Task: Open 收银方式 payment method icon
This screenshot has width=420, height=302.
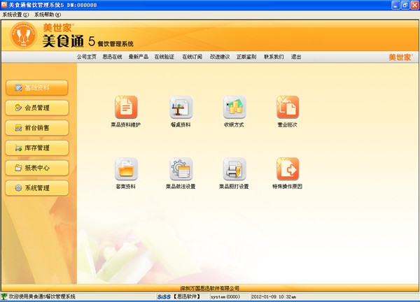Action: point(234,108)
